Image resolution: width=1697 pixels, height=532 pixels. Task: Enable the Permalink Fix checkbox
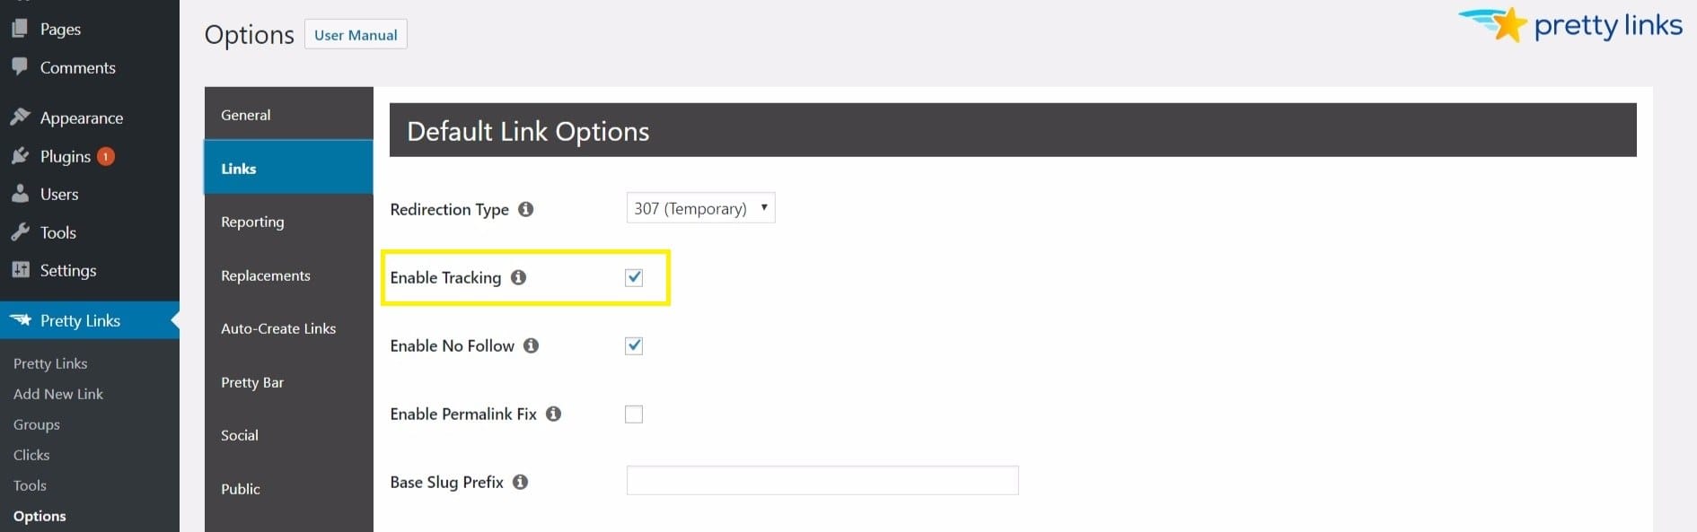[x=634, y=414]
